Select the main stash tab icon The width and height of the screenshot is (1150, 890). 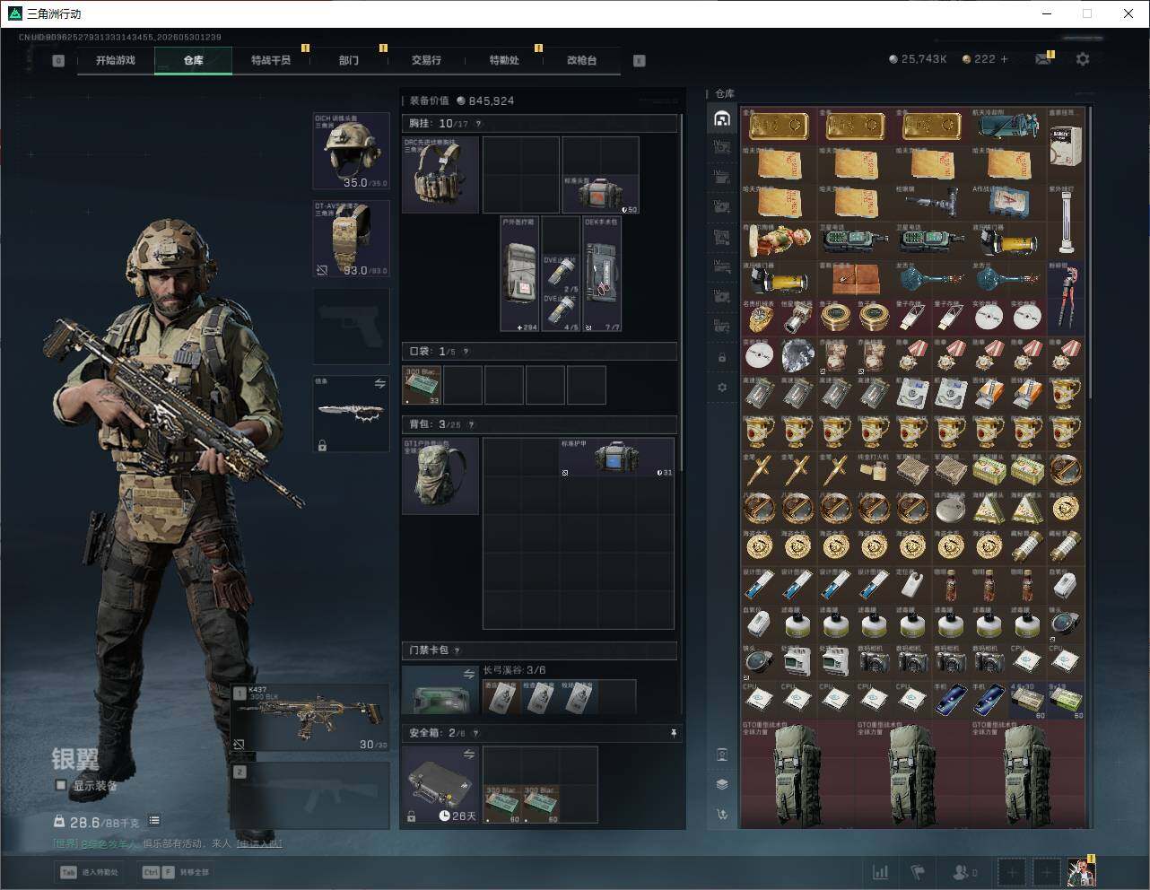722,118
